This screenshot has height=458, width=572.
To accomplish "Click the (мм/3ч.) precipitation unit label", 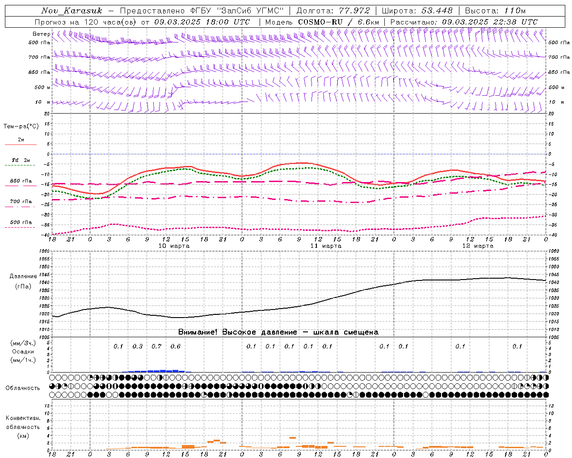I will (23, 343).
